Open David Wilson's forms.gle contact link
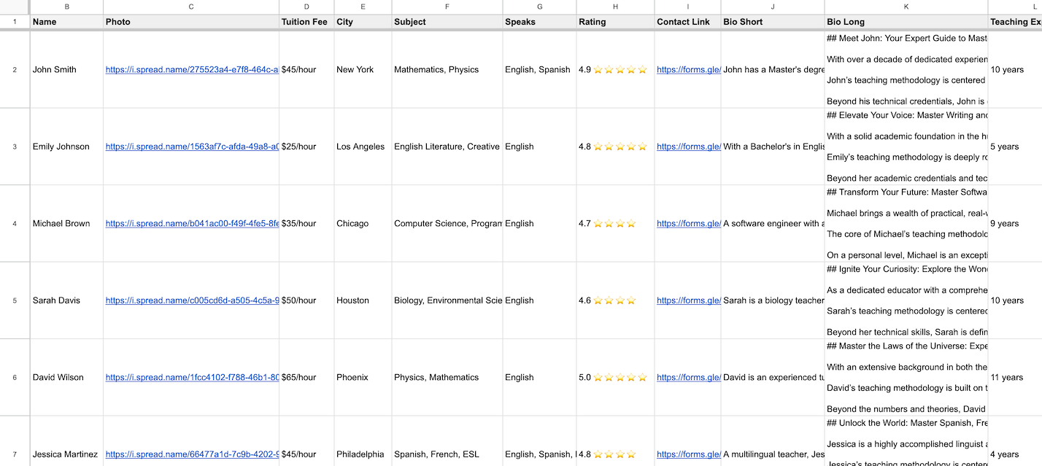The height and width of the screenshot is (466, 1042). 688,378
